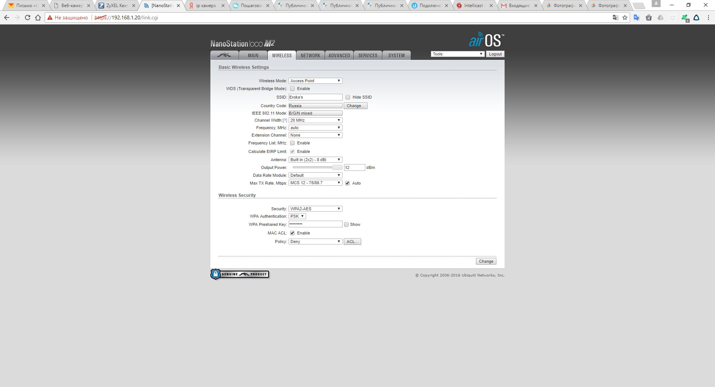Open the ADVANCED tab
Viewport: 715px width, 387px height.
[339, 55]
